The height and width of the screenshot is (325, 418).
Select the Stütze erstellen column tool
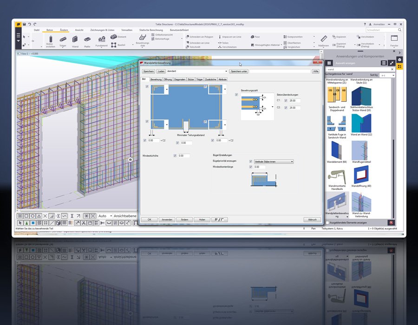click(51, 42)
